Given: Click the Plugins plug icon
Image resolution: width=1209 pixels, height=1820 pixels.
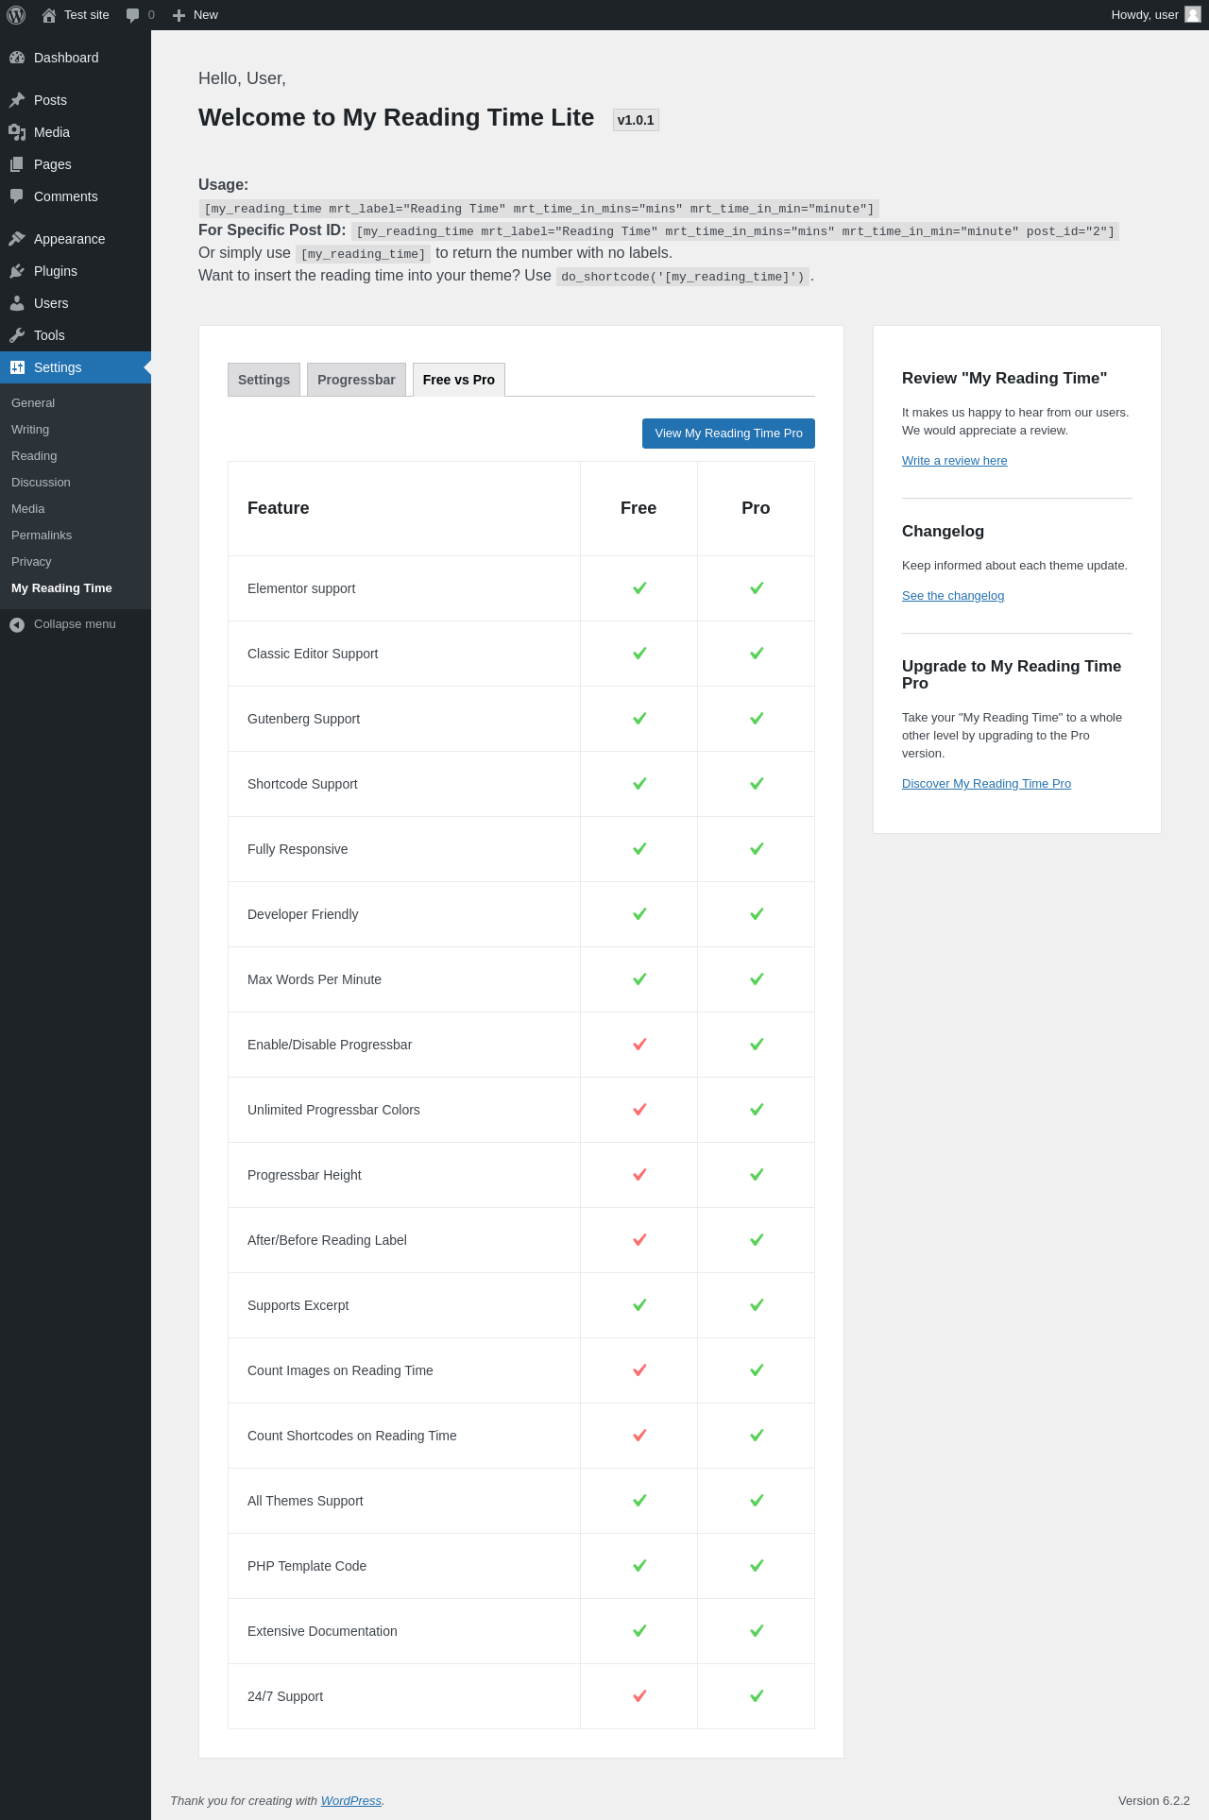Looking at the screenshot, I should pyautogui.click(x=17, y=271).
